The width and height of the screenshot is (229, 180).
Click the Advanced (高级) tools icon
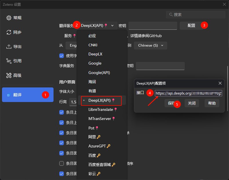[9, 75]
